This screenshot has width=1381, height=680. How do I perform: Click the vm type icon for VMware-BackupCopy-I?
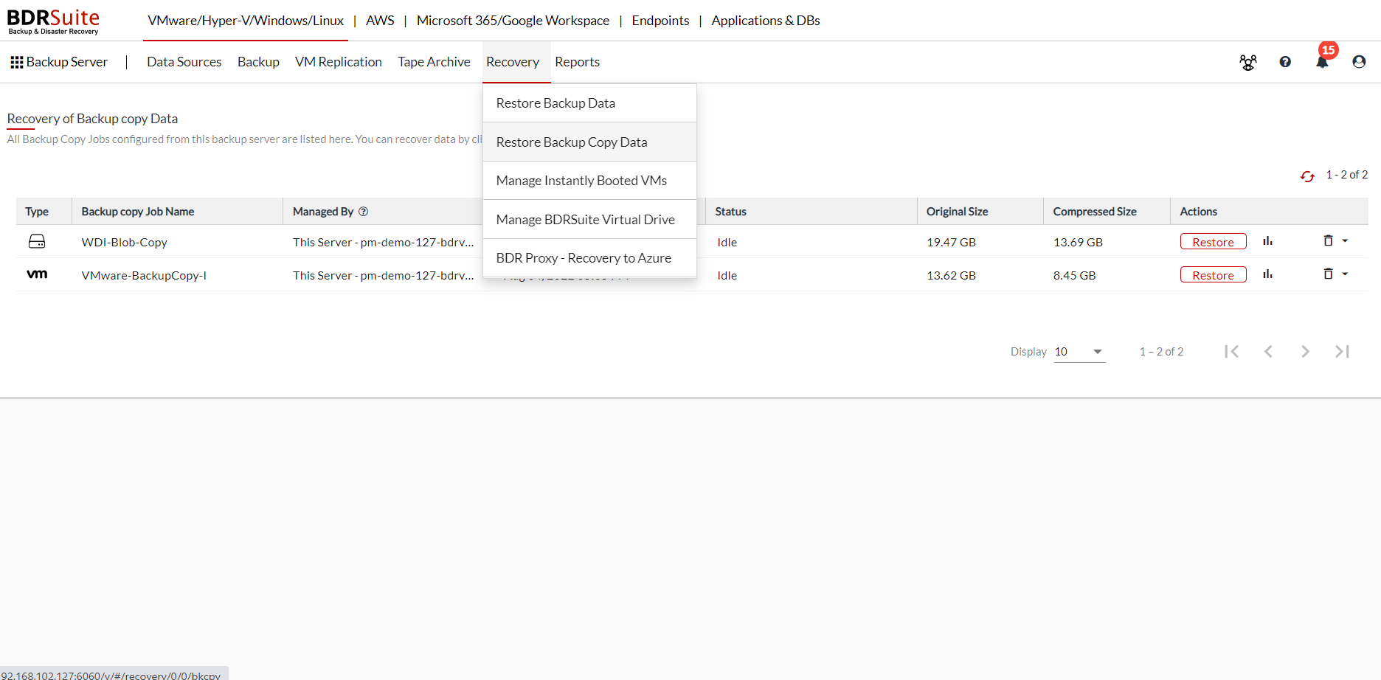[x=37, y=274]
